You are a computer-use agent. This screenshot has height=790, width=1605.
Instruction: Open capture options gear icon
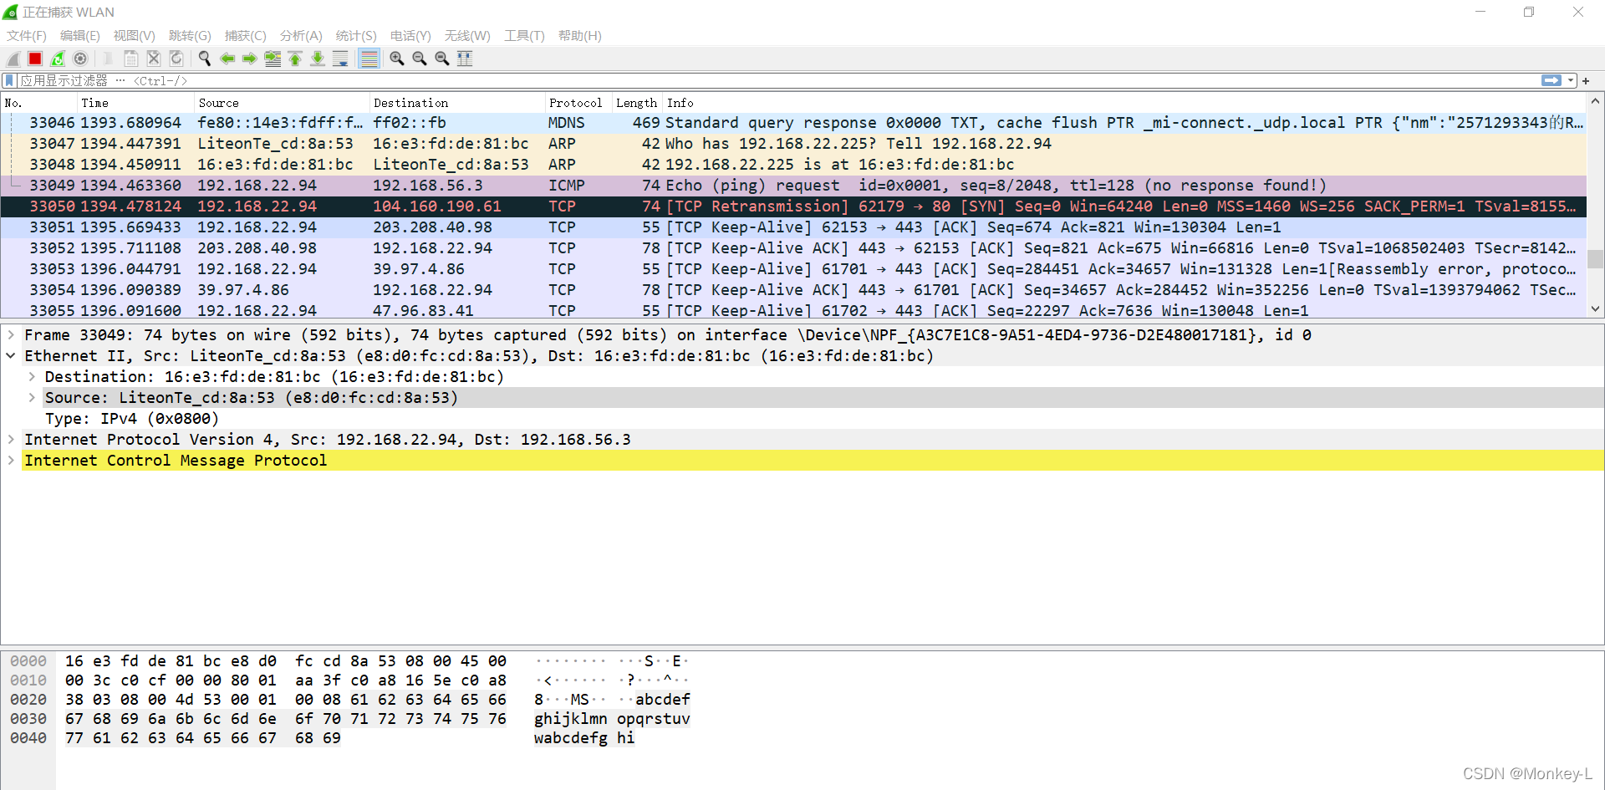pyautogui.click(x=80, y=59)
